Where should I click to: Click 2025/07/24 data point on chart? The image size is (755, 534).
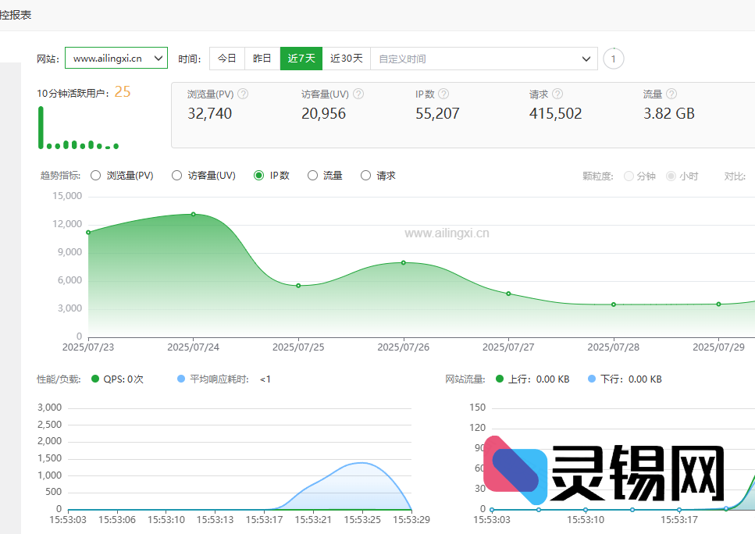click(x=194, y=214)
